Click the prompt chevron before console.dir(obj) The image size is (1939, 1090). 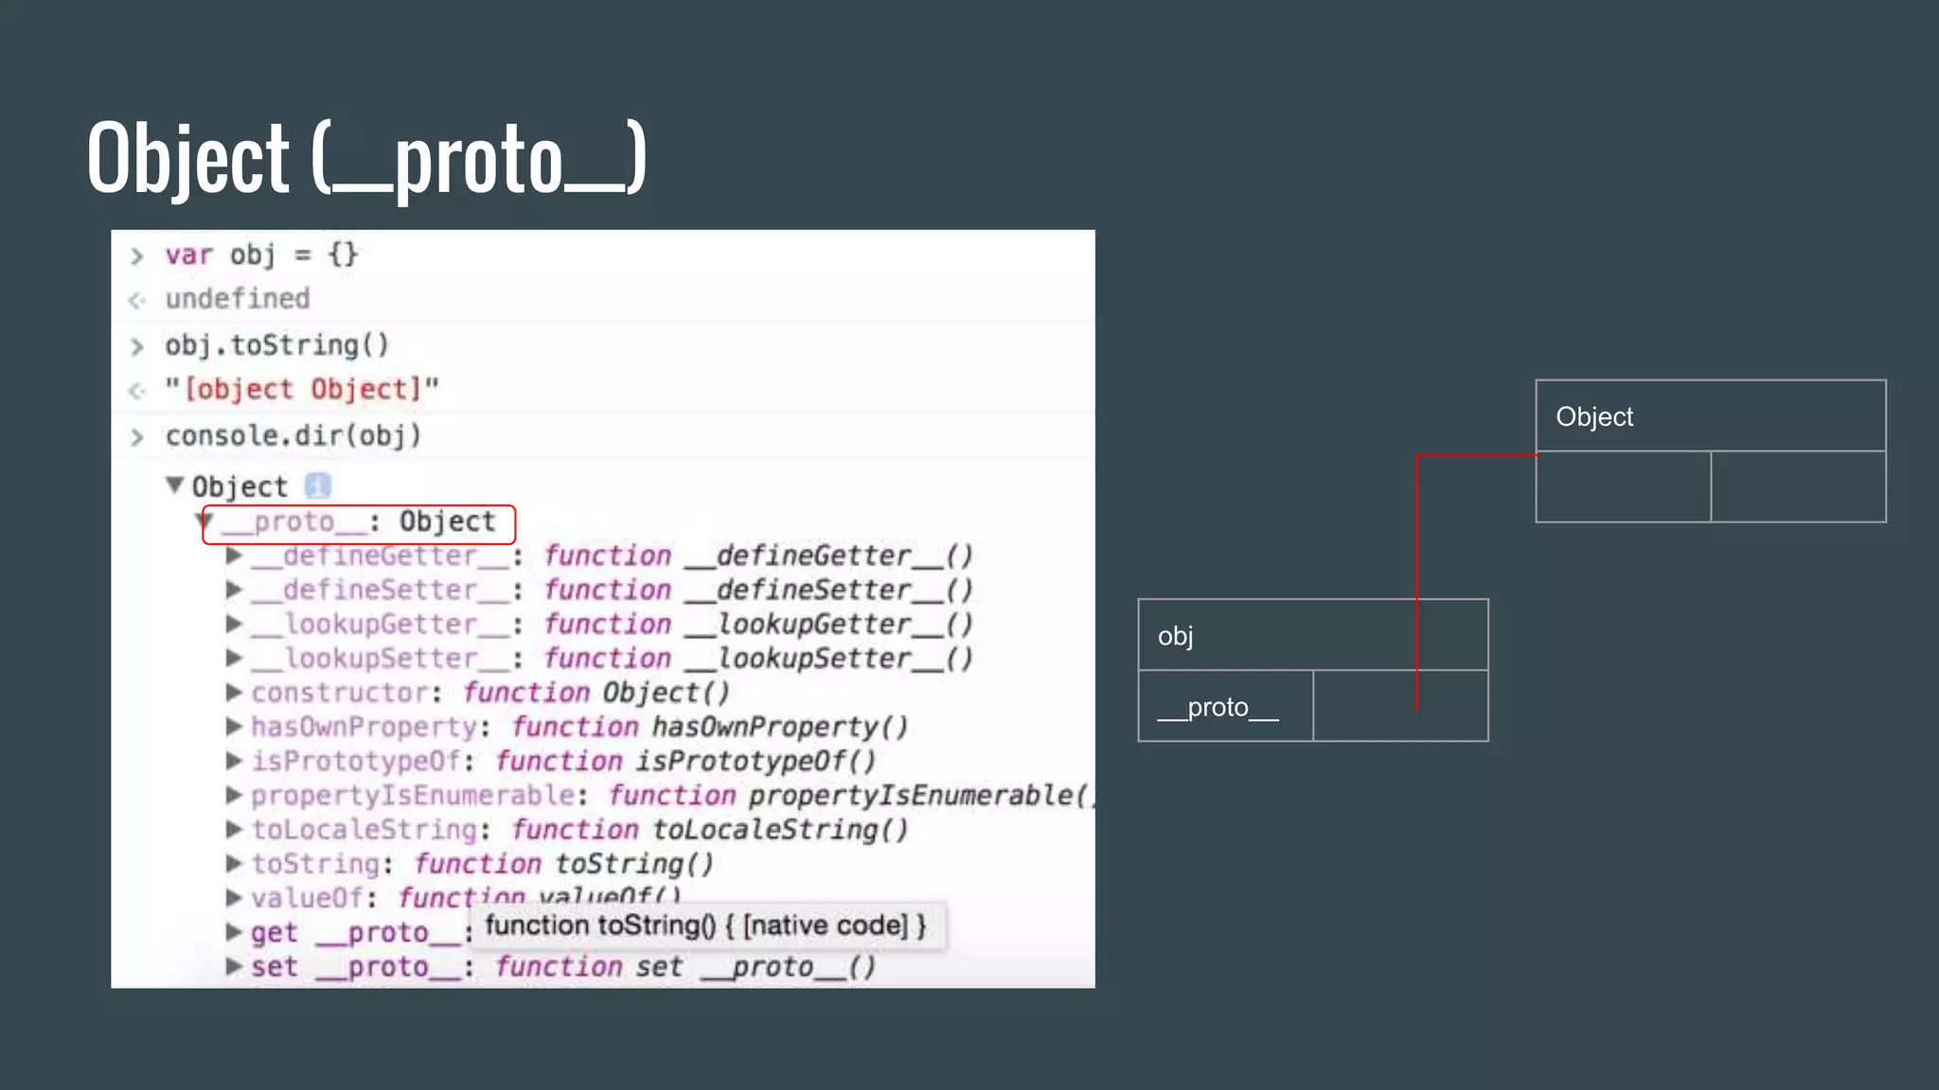[x=137, y=437]
